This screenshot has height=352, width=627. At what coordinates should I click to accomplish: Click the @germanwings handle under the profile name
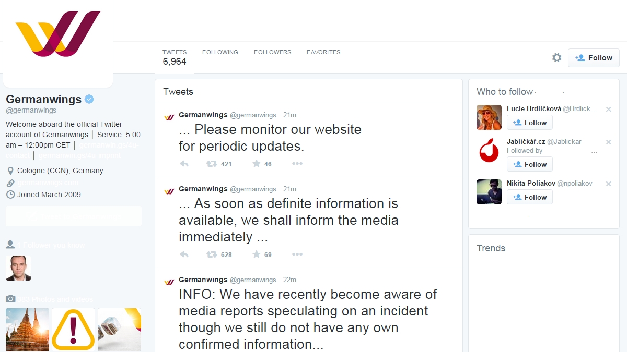tap(31, 111)
